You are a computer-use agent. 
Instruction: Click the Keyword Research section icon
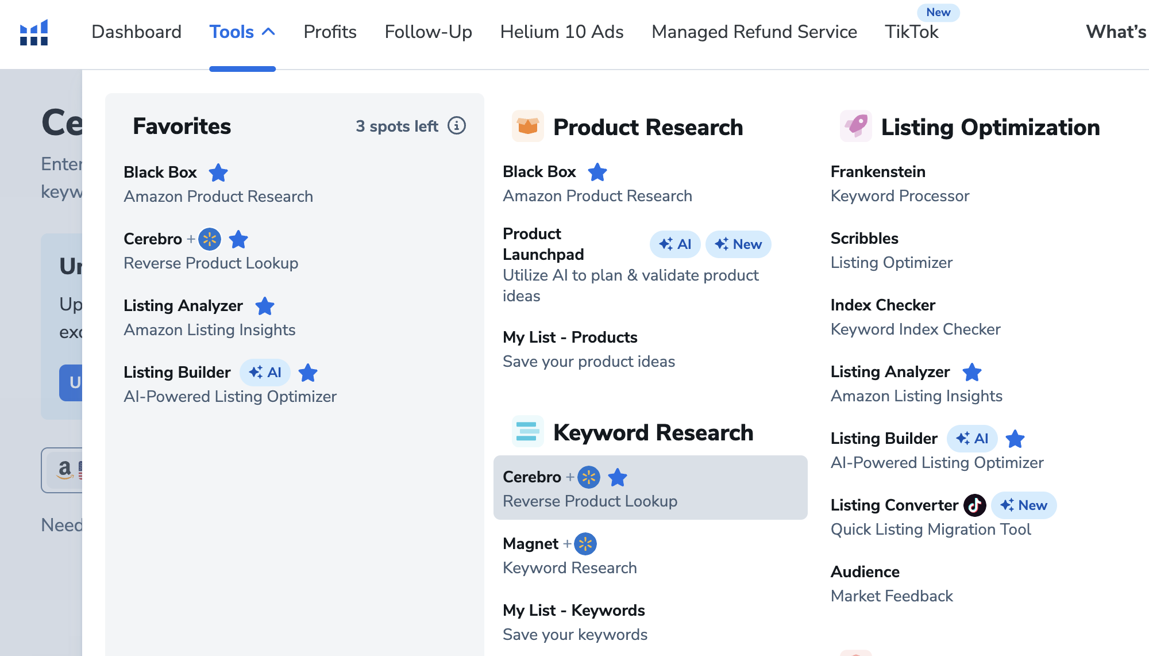[527, 431]
